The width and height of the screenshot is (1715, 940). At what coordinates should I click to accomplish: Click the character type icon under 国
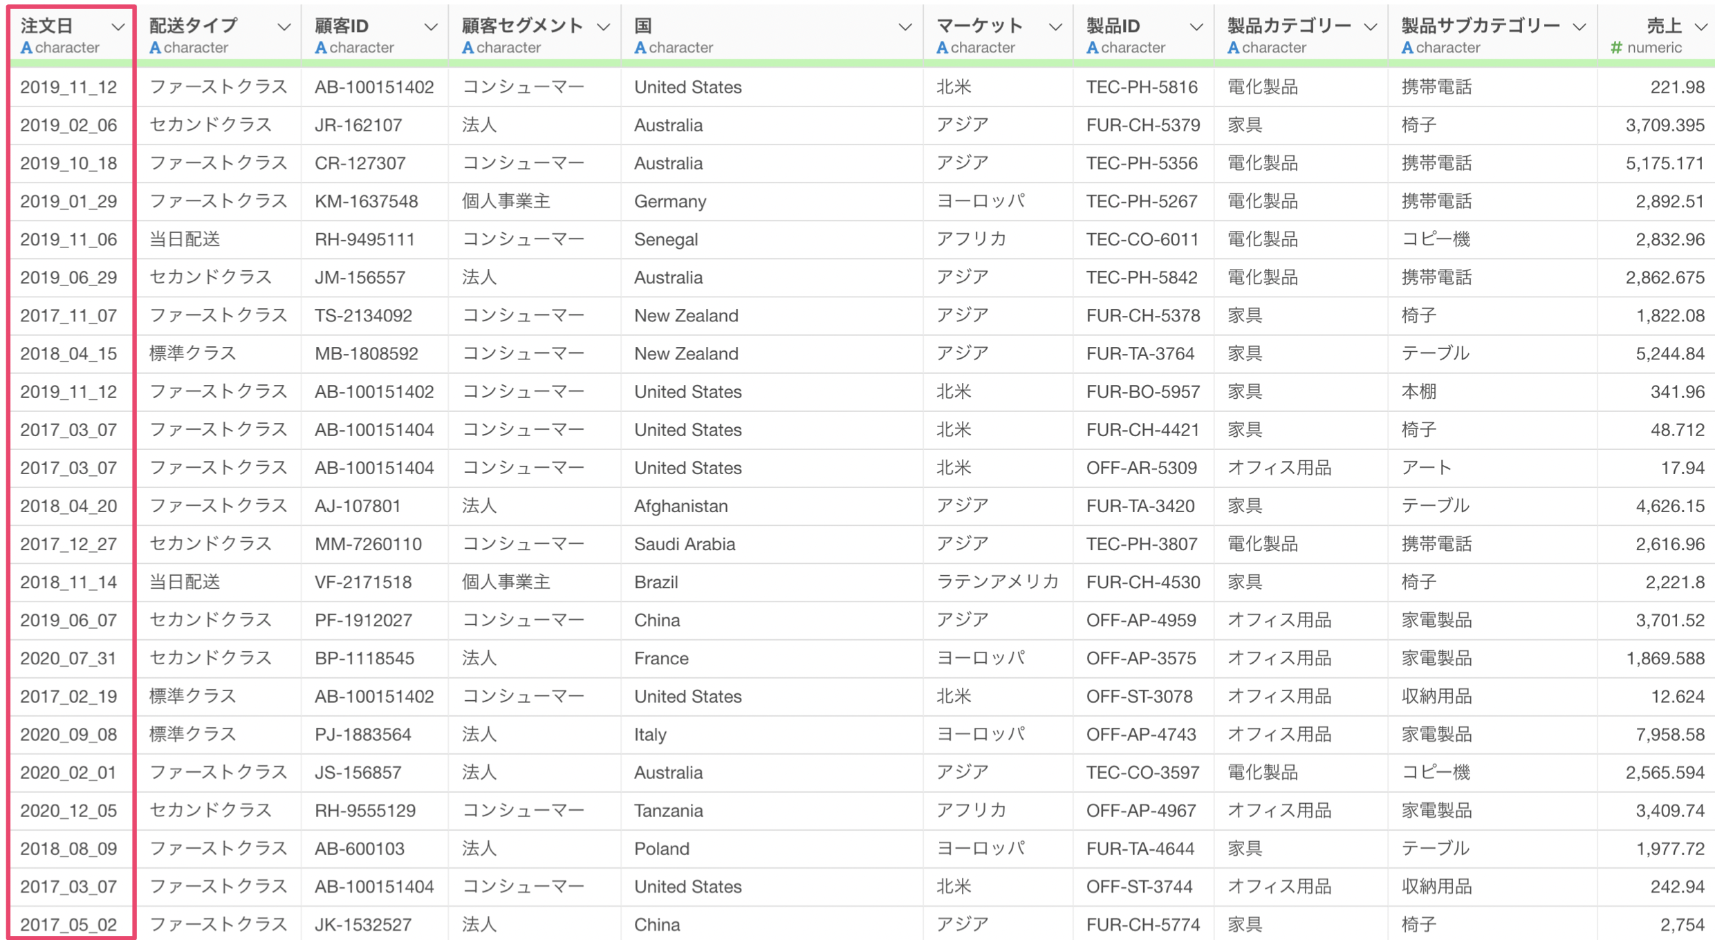pos(640,48)
